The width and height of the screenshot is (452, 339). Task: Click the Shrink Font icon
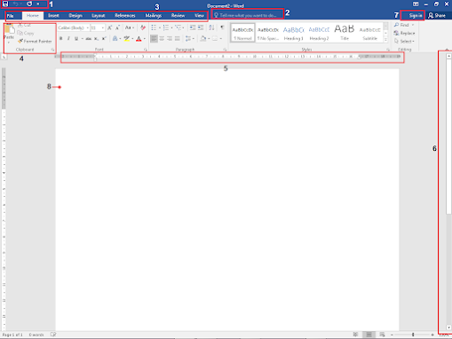click(x=117, y=28)
